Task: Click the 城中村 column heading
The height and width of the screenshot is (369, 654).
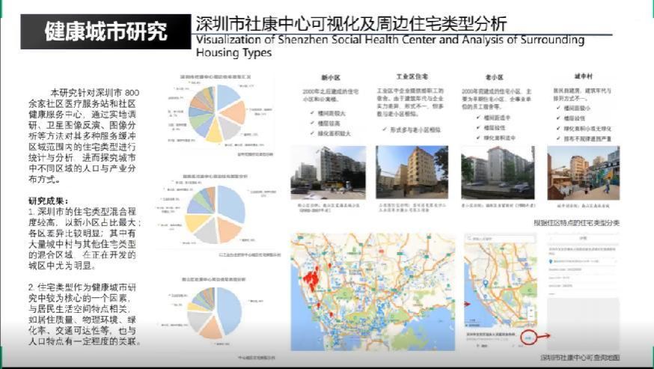Action: pyautogui.click(x=582, y=76)
